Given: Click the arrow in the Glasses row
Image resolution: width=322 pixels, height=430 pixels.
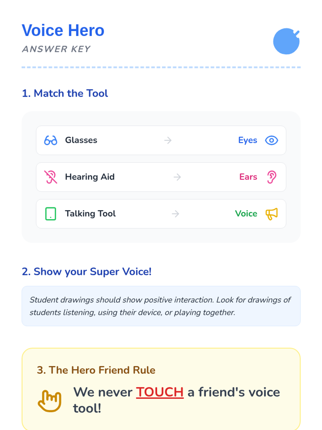Looking at the screenshot, I should click(x=168, y=140).
